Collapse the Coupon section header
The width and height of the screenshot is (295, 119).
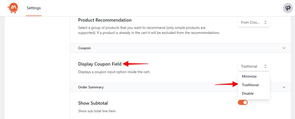(84, 48)
